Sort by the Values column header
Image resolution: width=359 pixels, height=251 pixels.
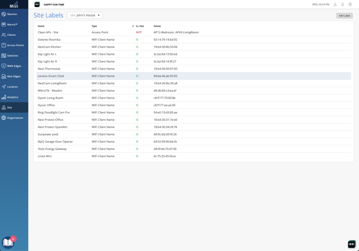pos(157,26)
